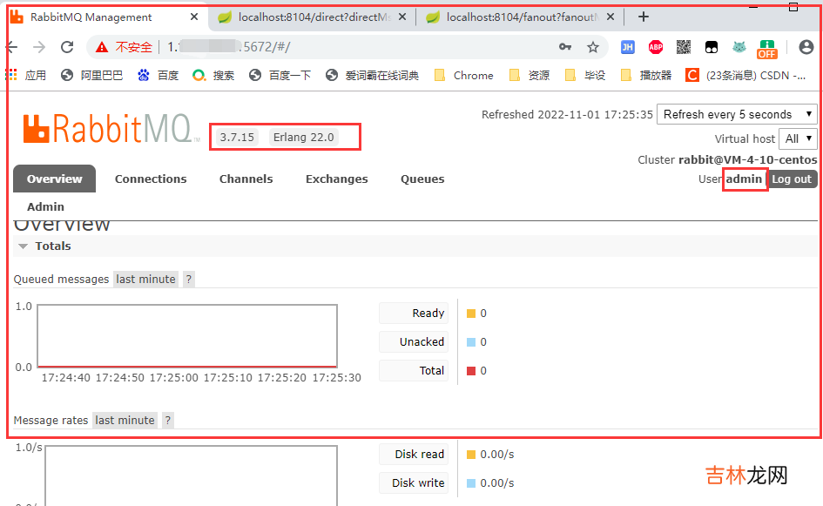Screen dimensions: 823x506
Task: Switch to the Connections tab
Action: [x=151, y=179]
